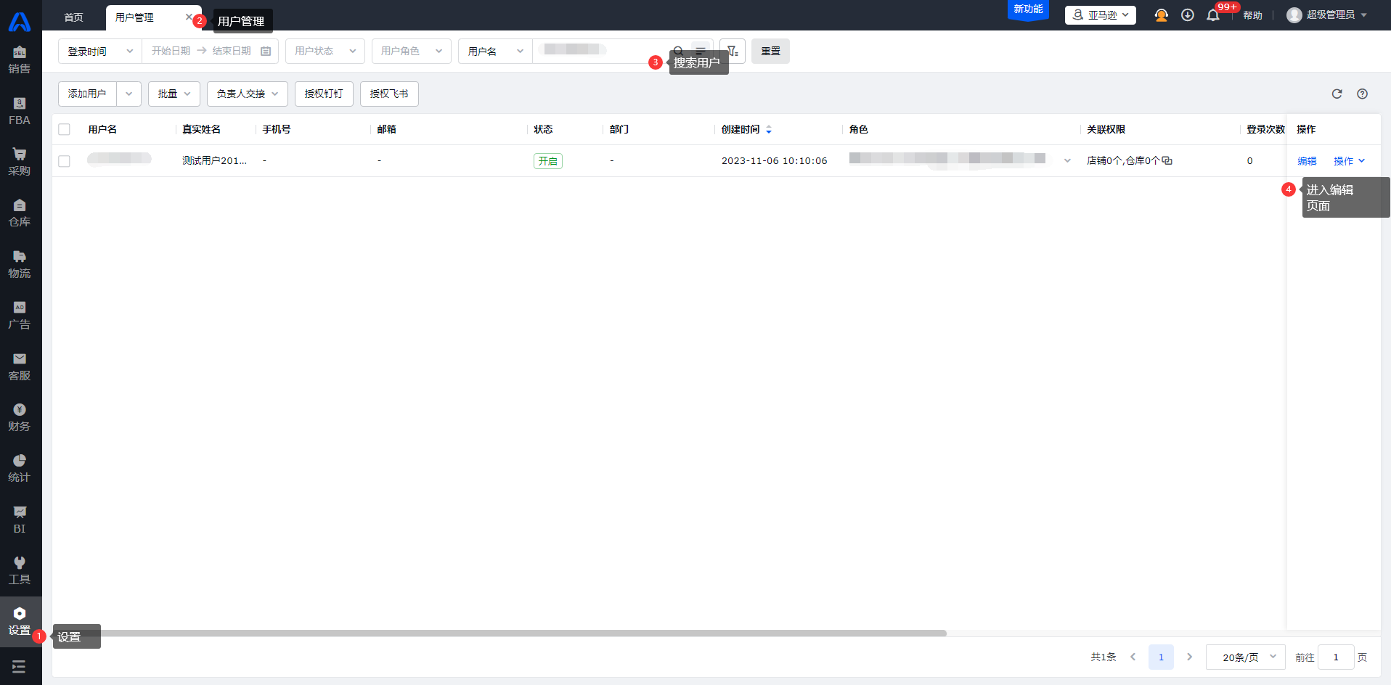The image size is (1391, 685).
Task: Toggle the select-all checkbox in table header
Action: point(65,129)
